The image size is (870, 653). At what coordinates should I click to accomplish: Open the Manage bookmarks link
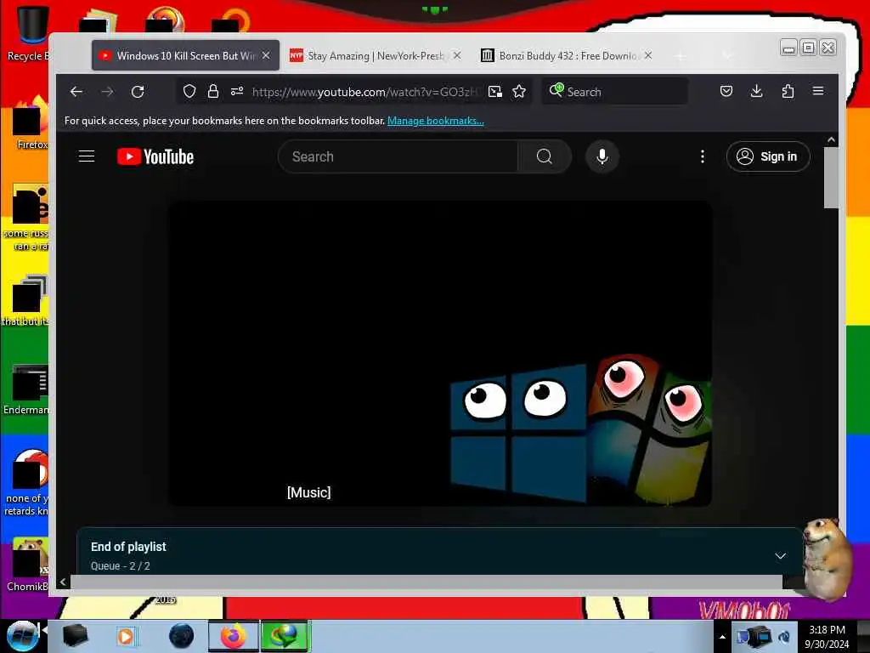coord(436,121)
